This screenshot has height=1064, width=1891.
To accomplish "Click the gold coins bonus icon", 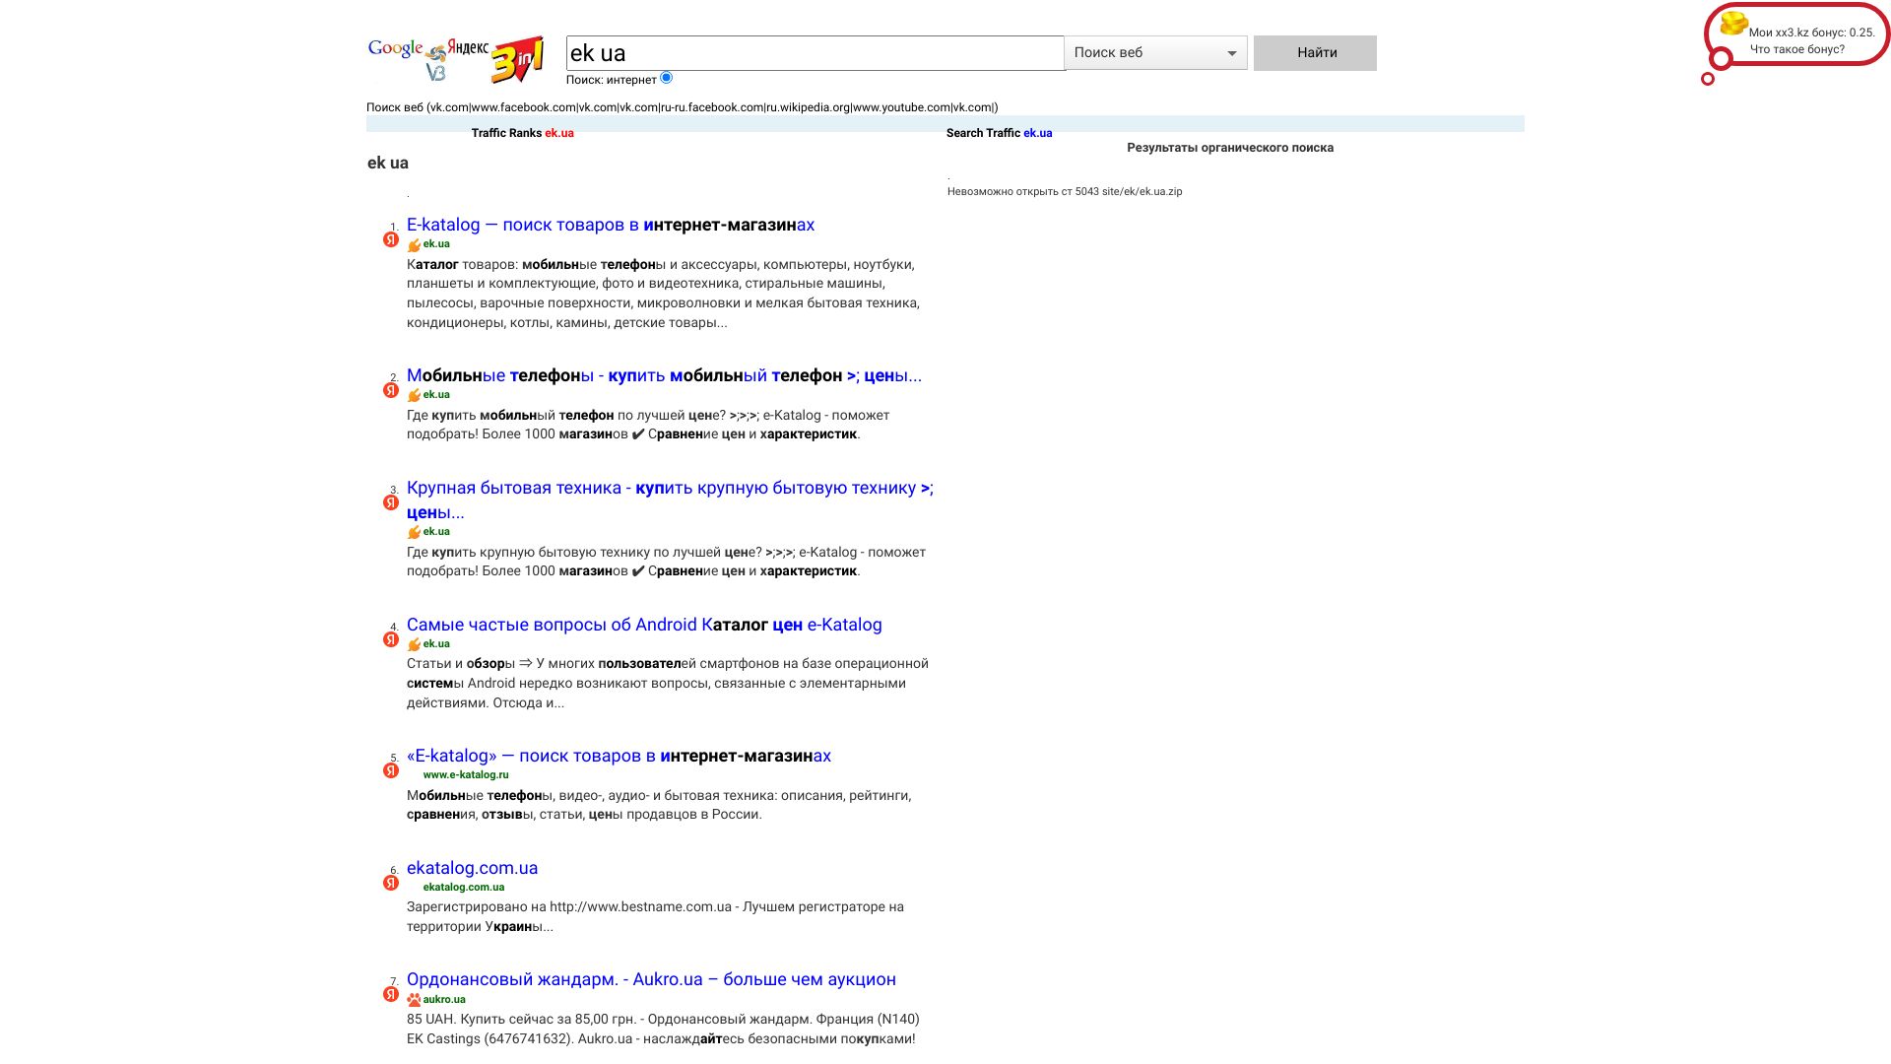I will click(1733, 23).
